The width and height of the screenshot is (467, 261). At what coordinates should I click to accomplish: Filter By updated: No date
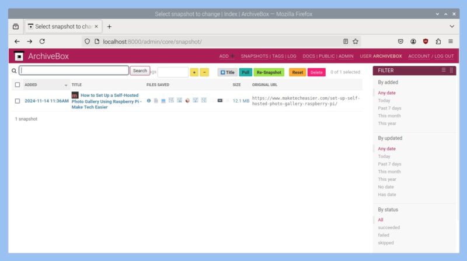coord(386,187)
